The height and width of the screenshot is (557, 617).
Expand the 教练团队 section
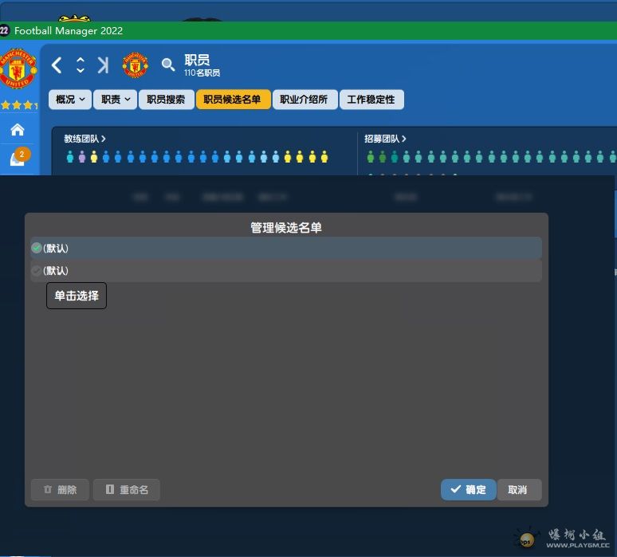[84, 139]
